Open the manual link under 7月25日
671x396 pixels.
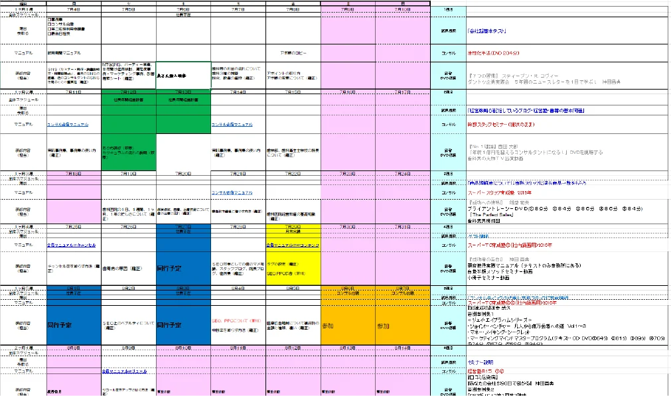pyautogui.click(x=72, y=245)
